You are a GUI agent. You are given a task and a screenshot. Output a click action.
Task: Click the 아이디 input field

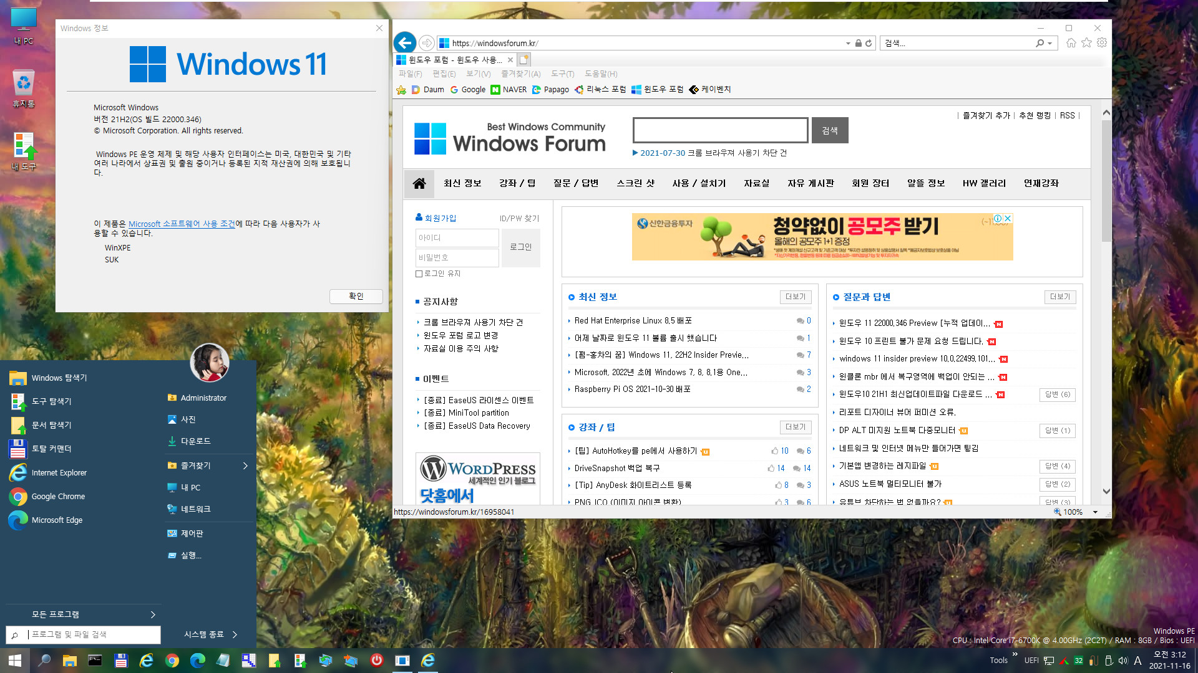click(x=457, y=238)
